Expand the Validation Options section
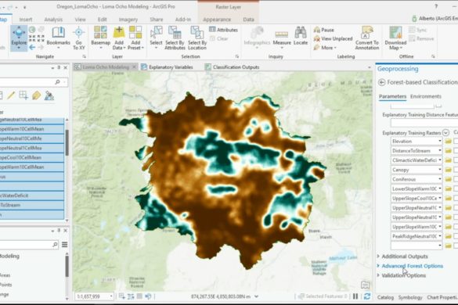 (x=403, y=275)
